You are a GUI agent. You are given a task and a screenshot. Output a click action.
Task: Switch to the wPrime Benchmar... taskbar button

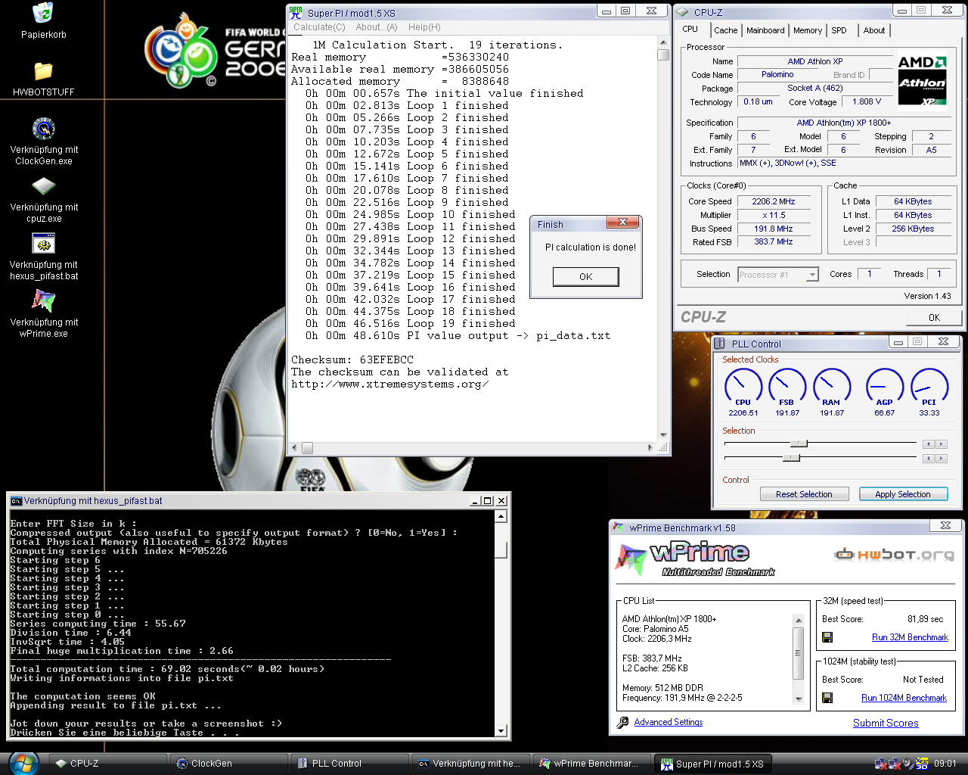click(x=593, y=764)
